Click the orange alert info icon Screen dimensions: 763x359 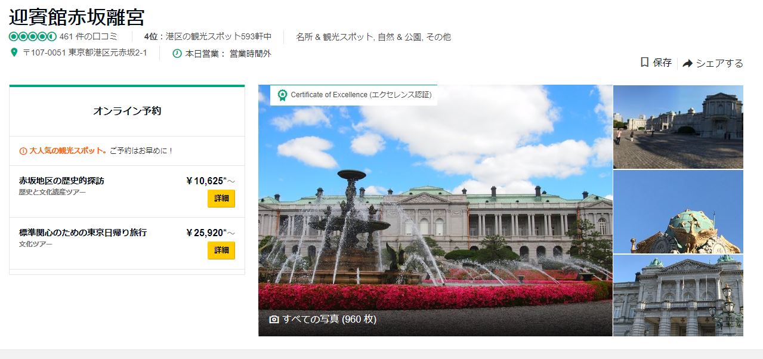(x=23, y=151)
